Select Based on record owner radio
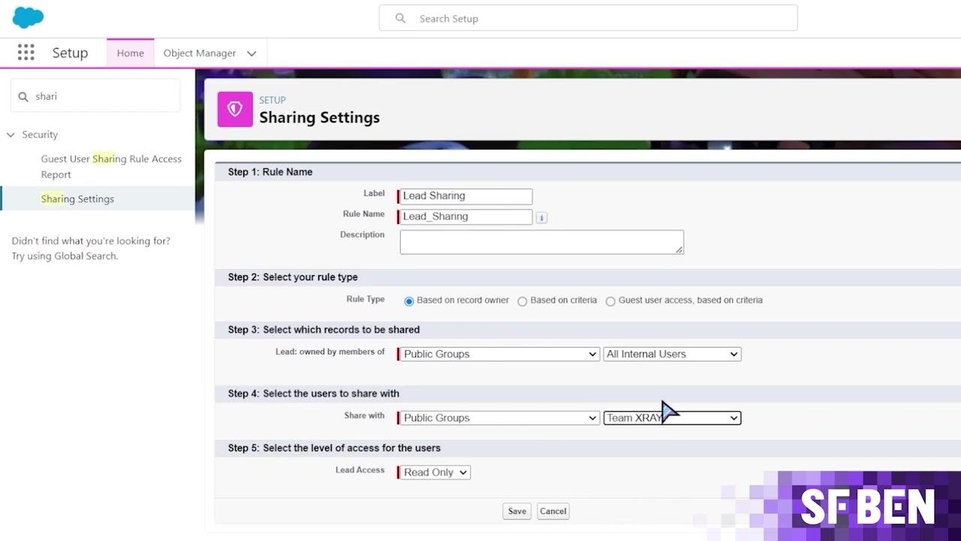Screen dimensions: 961x541 409,301
